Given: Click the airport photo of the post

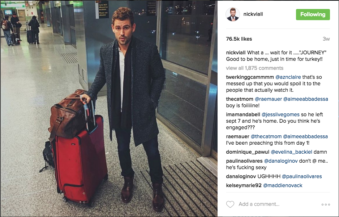Looking at the screenshot, I should (109, 109).
